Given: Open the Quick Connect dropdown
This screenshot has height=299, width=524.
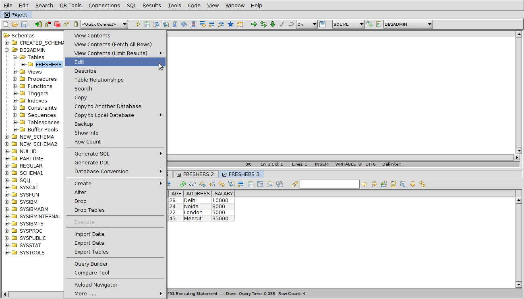Looking at the screenshot, I should [x=125, y=25].
